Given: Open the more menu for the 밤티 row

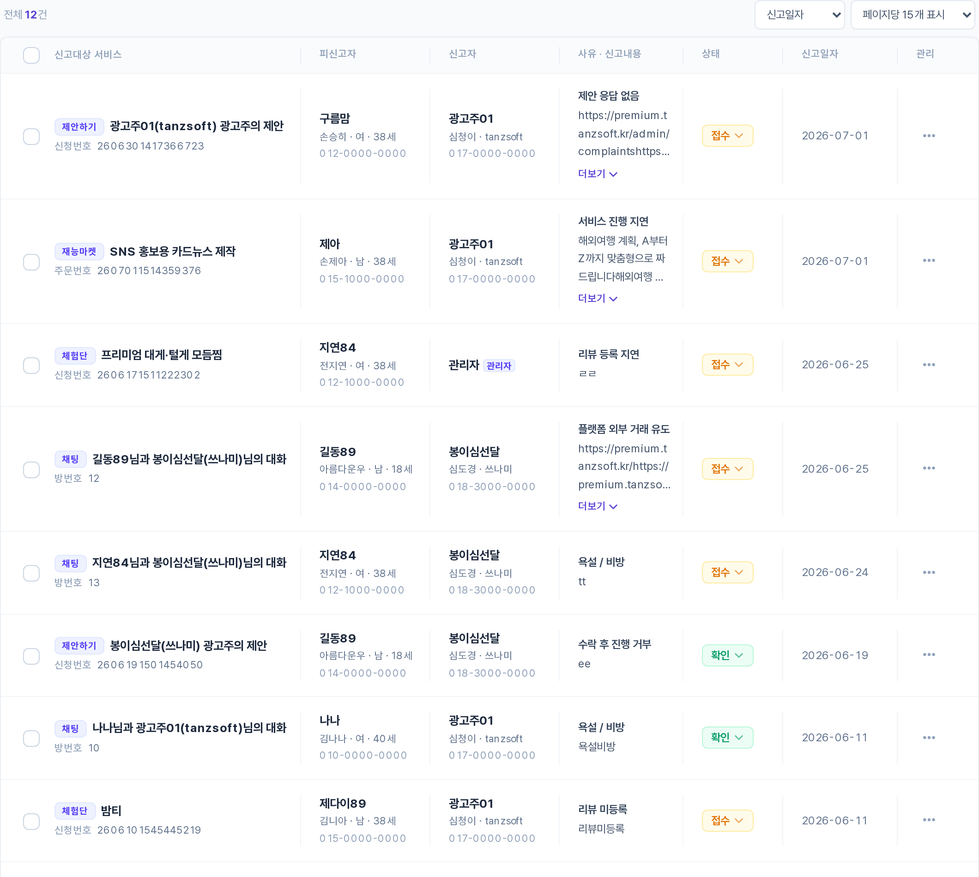Looking at the screenshot, I should point(929,820).
